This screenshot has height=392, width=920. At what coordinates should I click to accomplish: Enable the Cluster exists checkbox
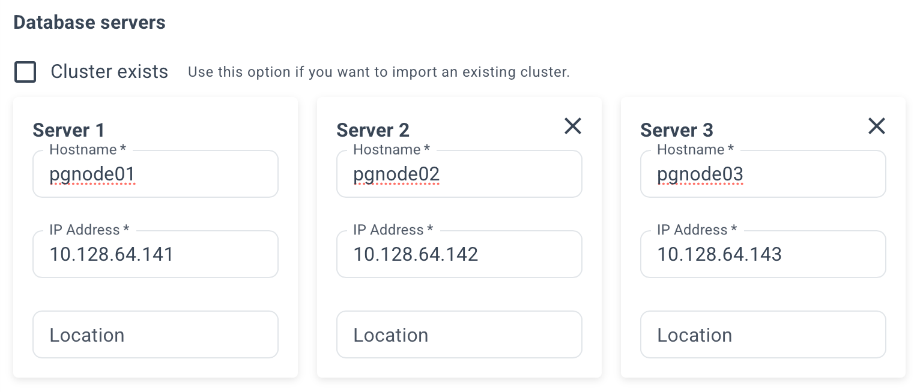pyautogui.click(x=25, y=72)
